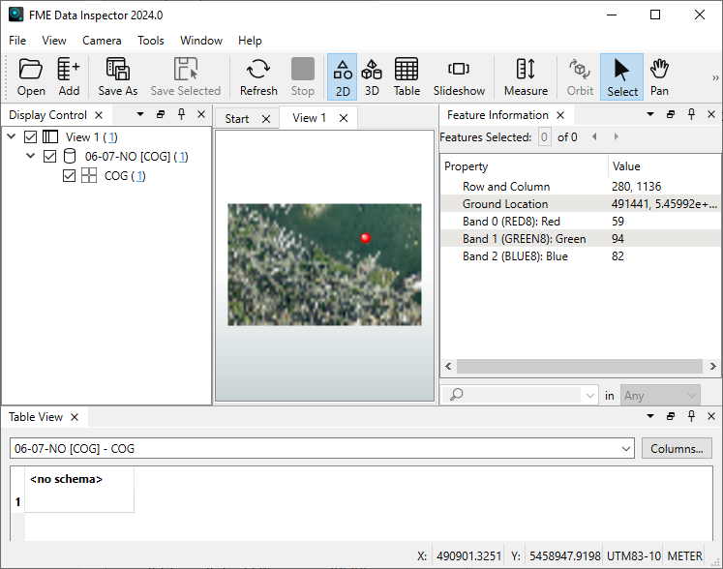
Task: Uncheck the View 1 checkbox
Action: 31,137
